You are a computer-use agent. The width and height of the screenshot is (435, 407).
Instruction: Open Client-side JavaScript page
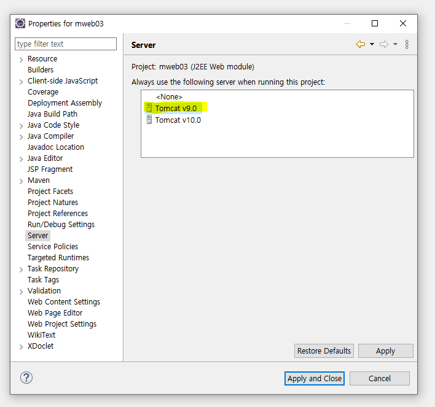(x=63, y=81)
